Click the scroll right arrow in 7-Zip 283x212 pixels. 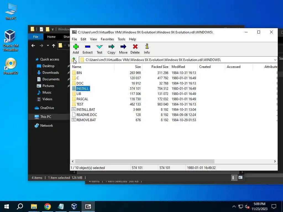coord(275,161)
